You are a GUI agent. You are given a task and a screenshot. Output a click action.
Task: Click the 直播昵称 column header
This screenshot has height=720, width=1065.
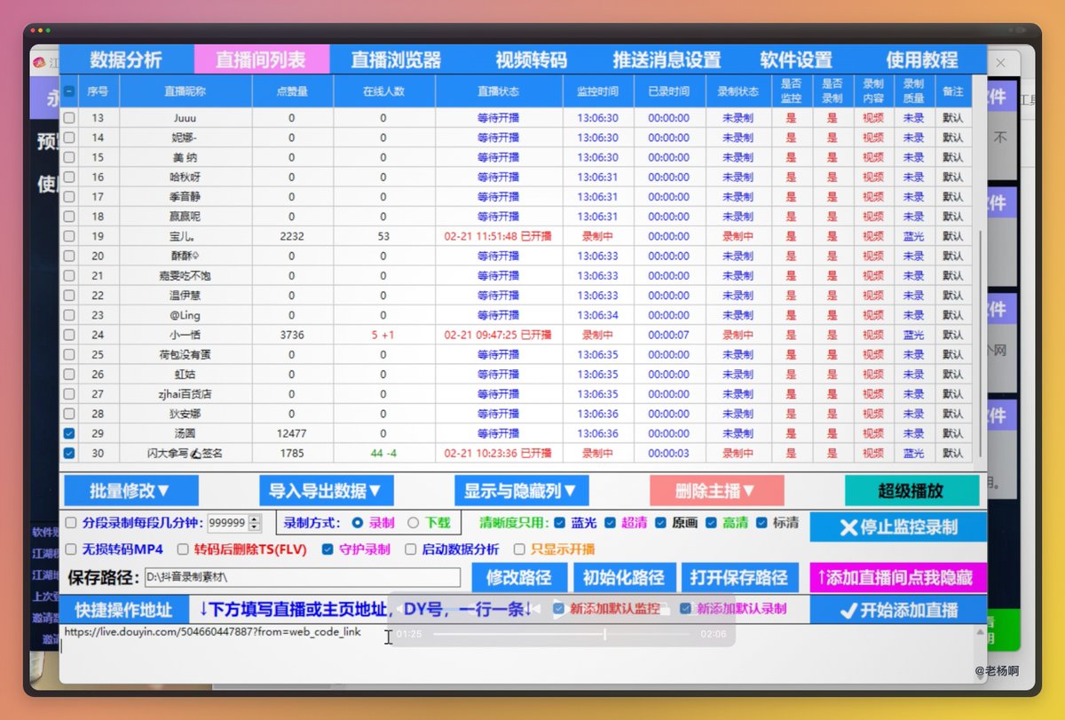point(185,91)
